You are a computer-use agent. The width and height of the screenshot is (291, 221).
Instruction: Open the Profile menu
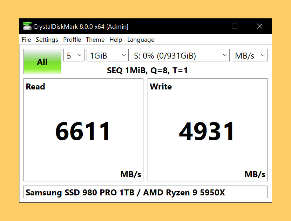(x=72, y=40)
